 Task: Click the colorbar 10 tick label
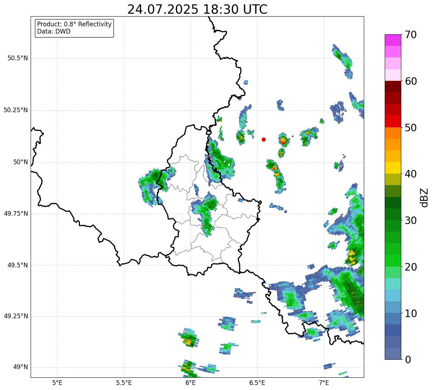pos(411,314)
